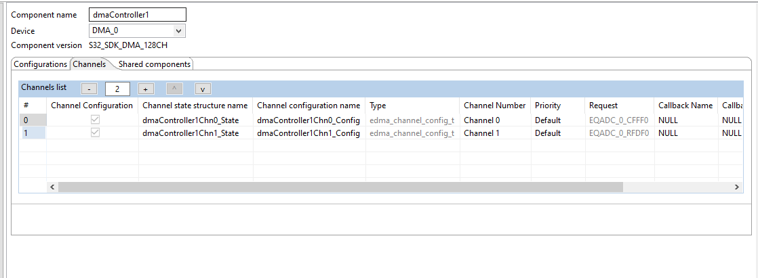
Task: Toggle Channel Configuration checkbox for row 1
Action: tap(96, 133)
